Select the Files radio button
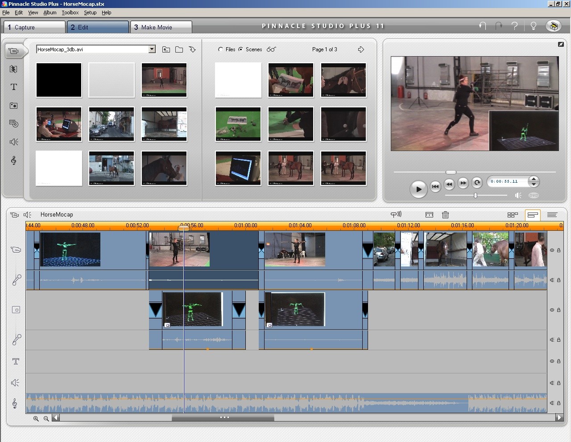This screenshot has width=571, height=442. (220, 49)
